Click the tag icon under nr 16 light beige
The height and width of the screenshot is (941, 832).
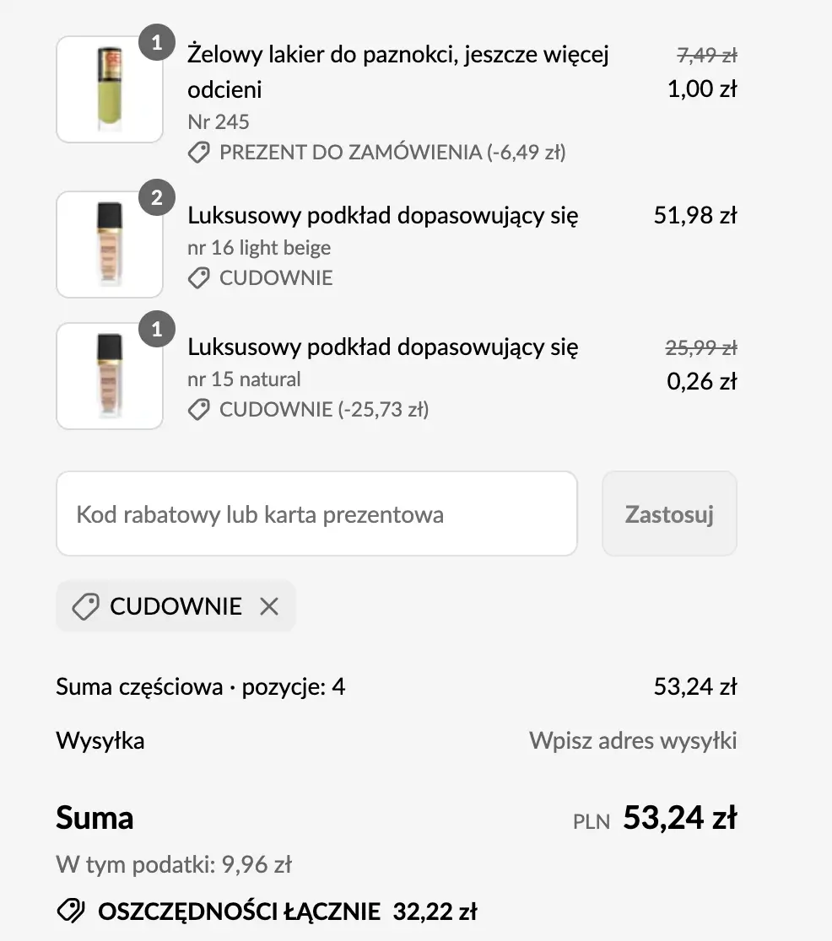pos(199,278)
